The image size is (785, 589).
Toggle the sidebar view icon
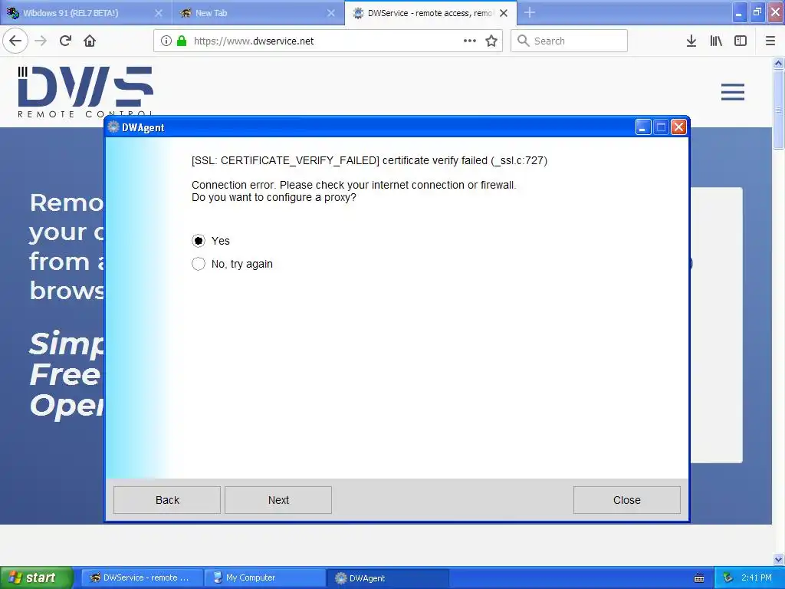click(x=741, y=41)
